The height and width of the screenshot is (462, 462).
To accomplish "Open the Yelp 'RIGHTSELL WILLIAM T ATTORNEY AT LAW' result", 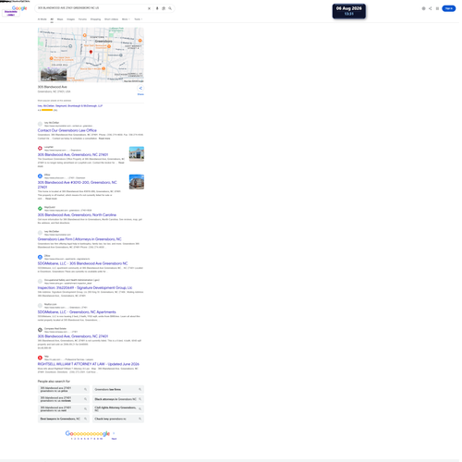I will tap(89, 364).
